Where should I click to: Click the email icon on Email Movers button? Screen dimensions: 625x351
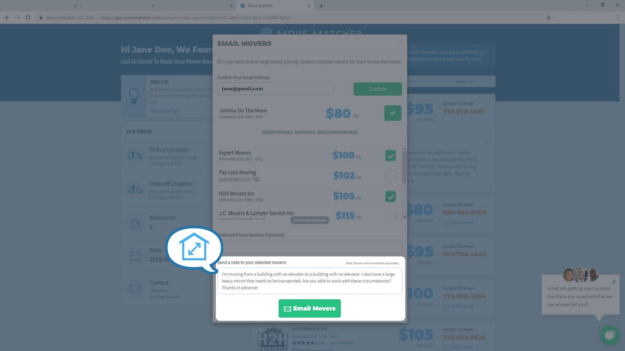point(287,308)
